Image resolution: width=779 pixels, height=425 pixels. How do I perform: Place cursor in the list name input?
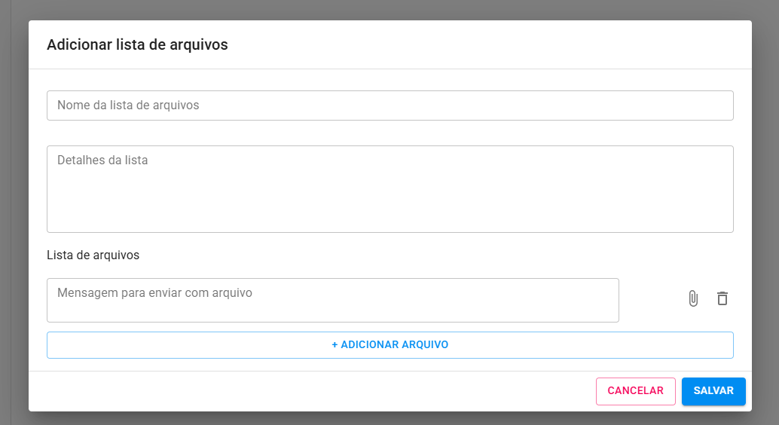(389, 105)
